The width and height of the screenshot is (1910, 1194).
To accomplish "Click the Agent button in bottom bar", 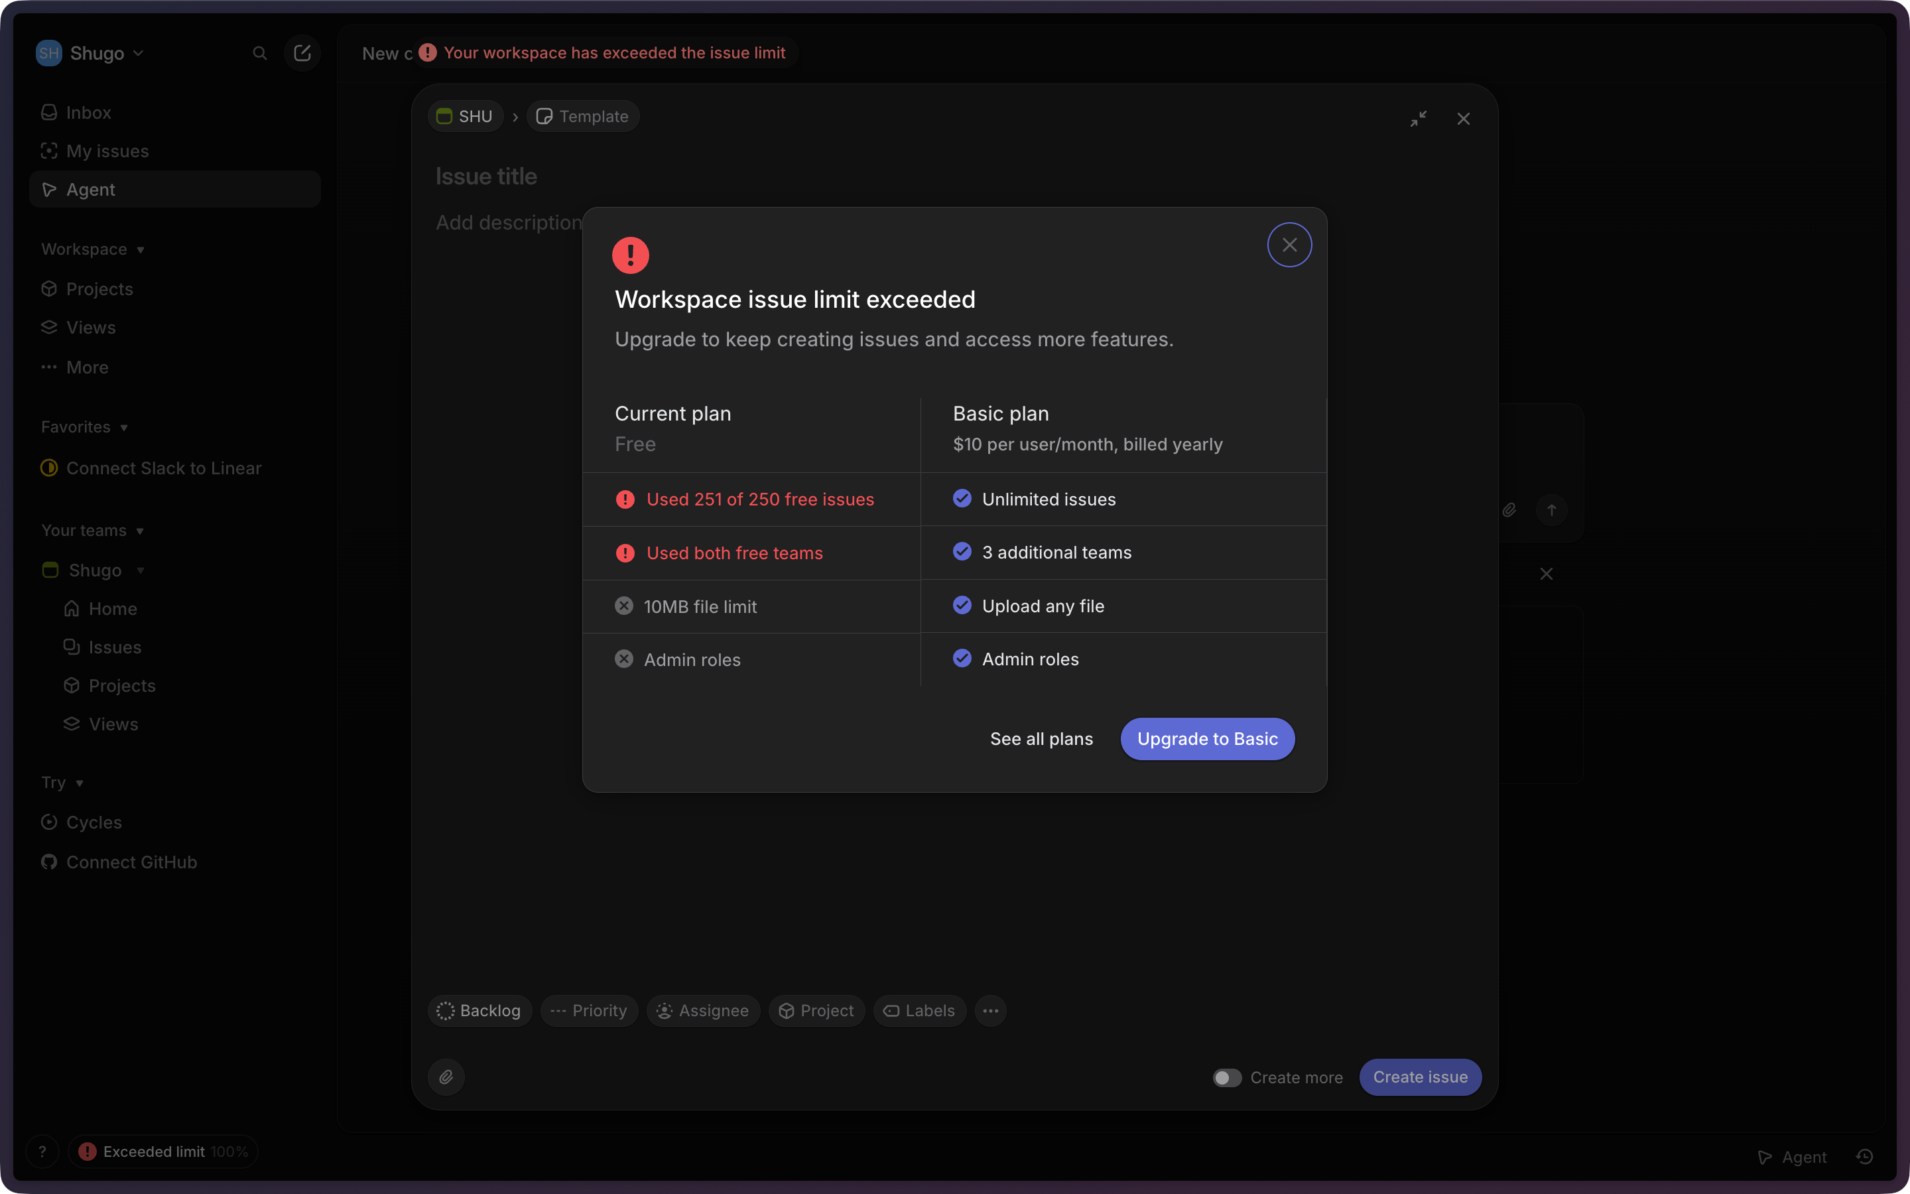I will (x=1793, y=1157).
